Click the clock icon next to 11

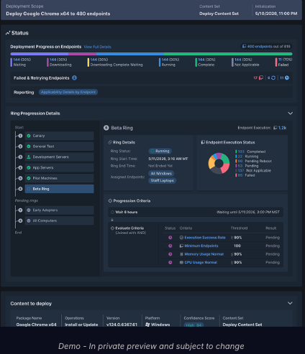[287, 78]
